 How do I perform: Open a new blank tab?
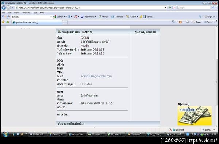pyautogui.click(x=65, y=22)
